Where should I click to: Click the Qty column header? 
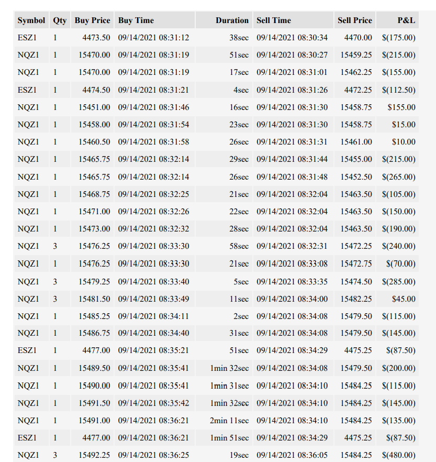click(x=60, y=20)
